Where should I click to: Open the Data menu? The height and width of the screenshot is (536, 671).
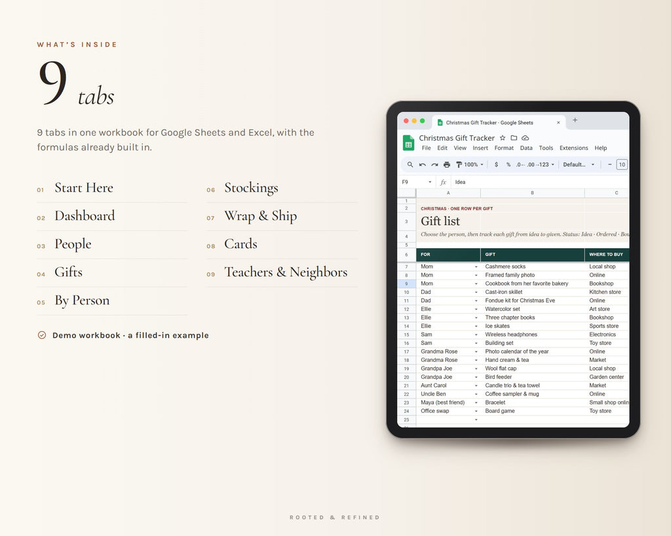[526, 148]
